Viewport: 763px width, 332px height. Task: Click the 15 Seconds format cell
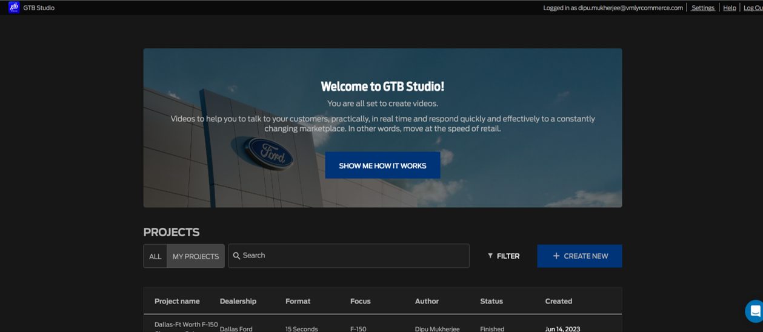coord(301,329)
